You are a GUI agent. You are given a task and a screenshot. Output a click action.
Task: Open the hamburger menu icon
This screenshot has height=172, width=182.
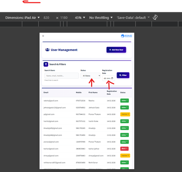(x=43, y=36)
